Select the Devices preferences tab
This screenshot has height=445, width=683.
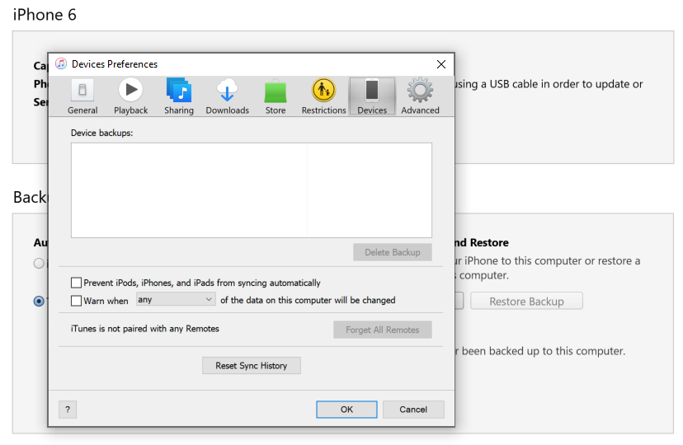[x=372, y=96]
